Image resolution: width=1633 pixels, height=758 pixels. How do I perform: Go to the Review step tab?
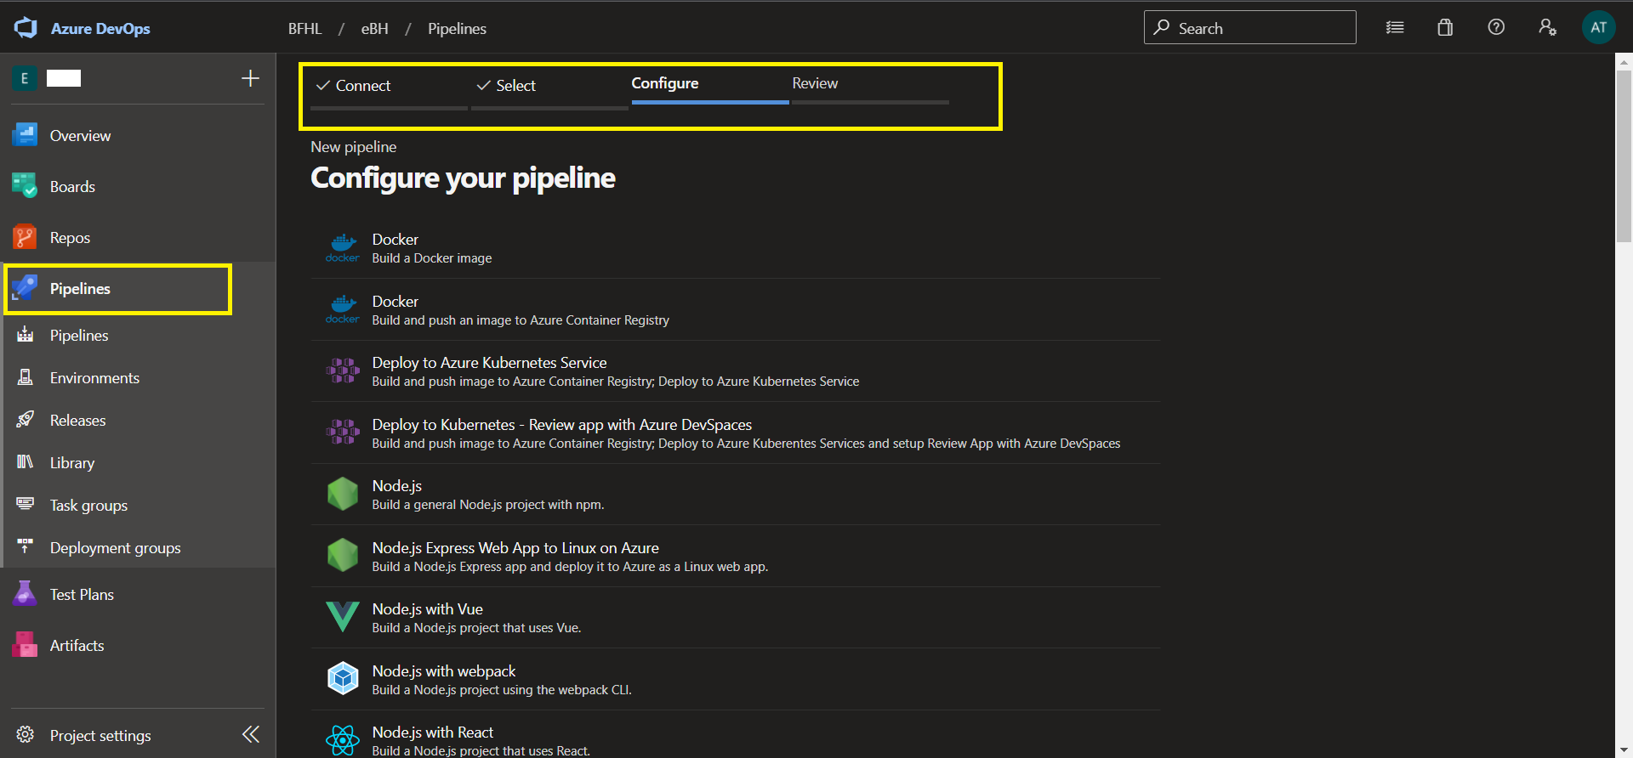[814, 84]
